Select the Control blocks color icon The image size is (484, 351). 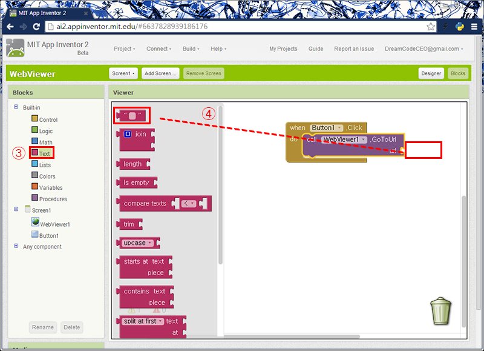pos(34,118)
